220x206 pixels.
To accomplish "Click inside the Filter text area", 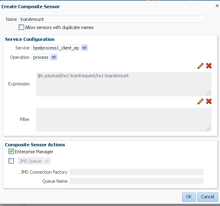I will point(124,120).
